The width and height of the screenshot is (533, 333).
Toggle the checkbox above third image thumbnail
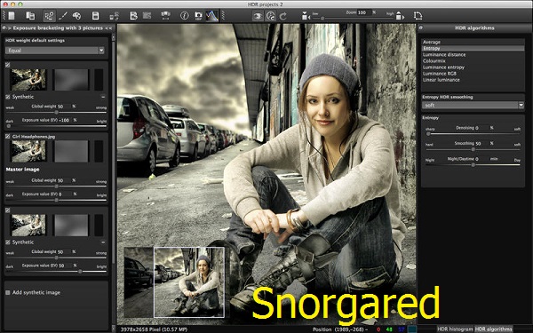7,210
